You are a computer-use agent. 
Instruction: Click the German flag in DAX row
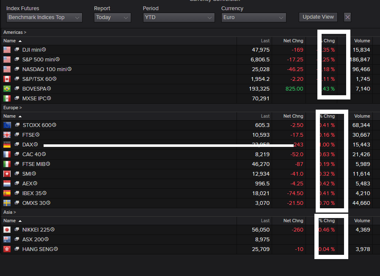tap(7, 144)
